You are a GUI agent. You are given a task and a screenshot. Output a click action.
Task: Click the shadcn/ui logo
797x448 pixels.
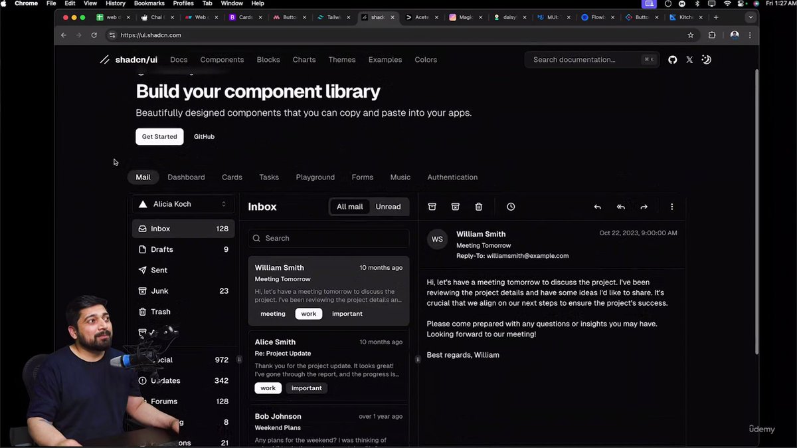128,60
